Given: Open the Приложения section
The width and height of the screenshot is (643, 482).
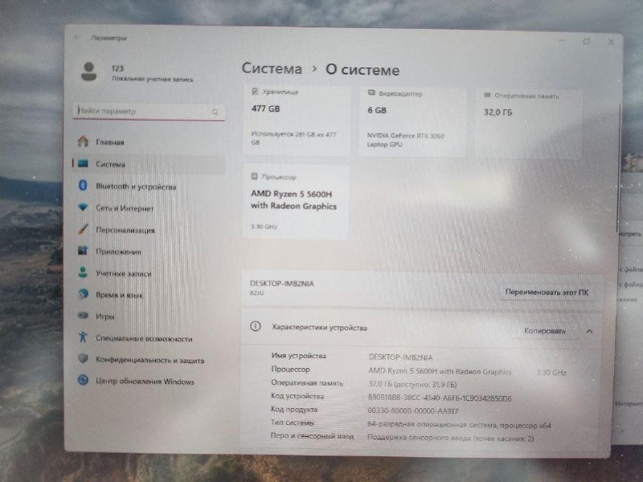Looking at the screenshot, I should [x=149, y=251].
